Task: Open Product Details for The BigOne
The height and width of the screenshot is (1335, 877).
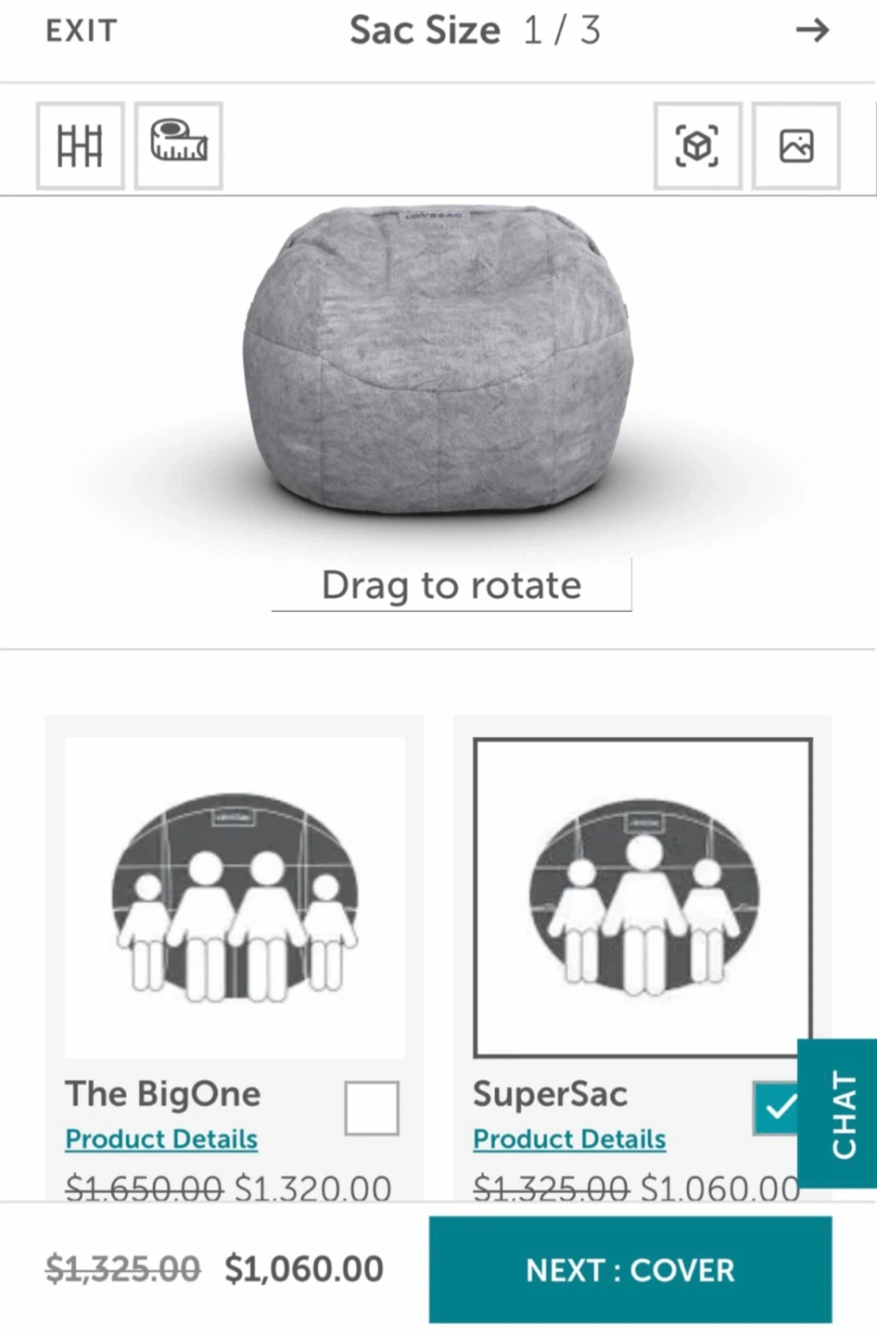Action: click(161, 1138)
